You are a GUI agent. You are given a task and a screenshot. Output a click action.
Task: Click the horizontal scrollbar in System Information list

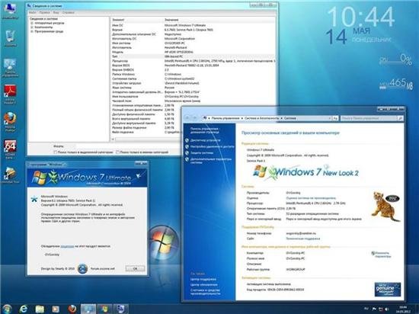tap(146, 139)
